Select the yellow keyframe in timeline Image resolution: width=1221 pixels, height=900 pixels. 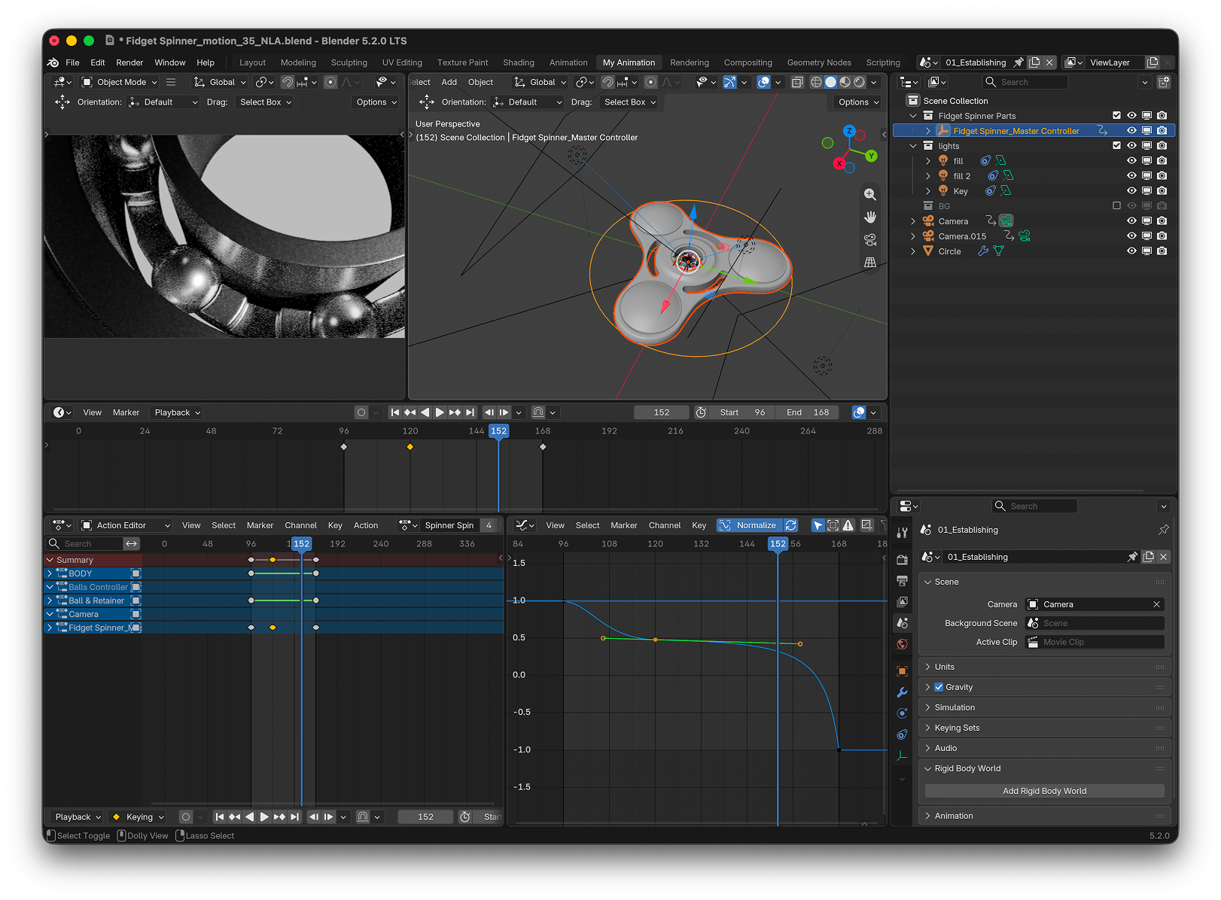[410, 447]
